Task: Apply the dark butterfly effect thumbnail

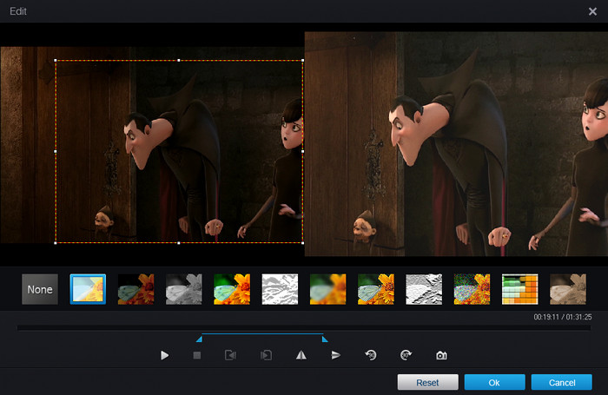Action: (135, 289)
